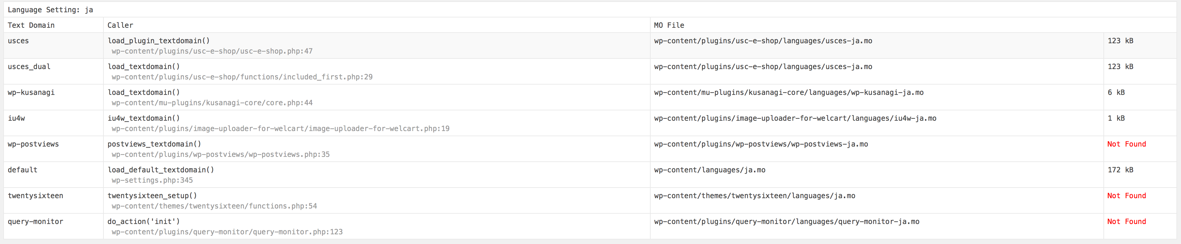The image size is (1181, 244).
Task: Click the Caller column header
Action: [120, 25]
